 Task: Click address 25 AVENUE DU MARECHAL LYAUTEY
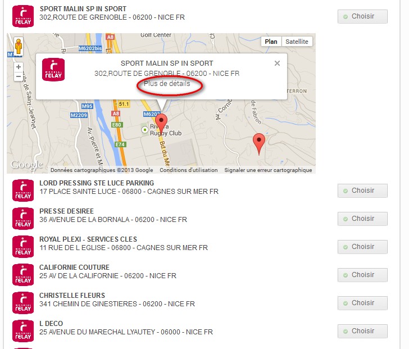pos(126,332)
